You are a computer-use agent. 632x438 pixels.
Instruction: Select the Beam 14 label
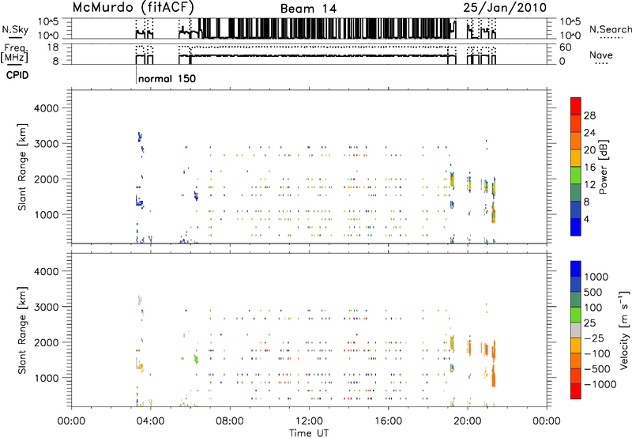pos(308,9)
